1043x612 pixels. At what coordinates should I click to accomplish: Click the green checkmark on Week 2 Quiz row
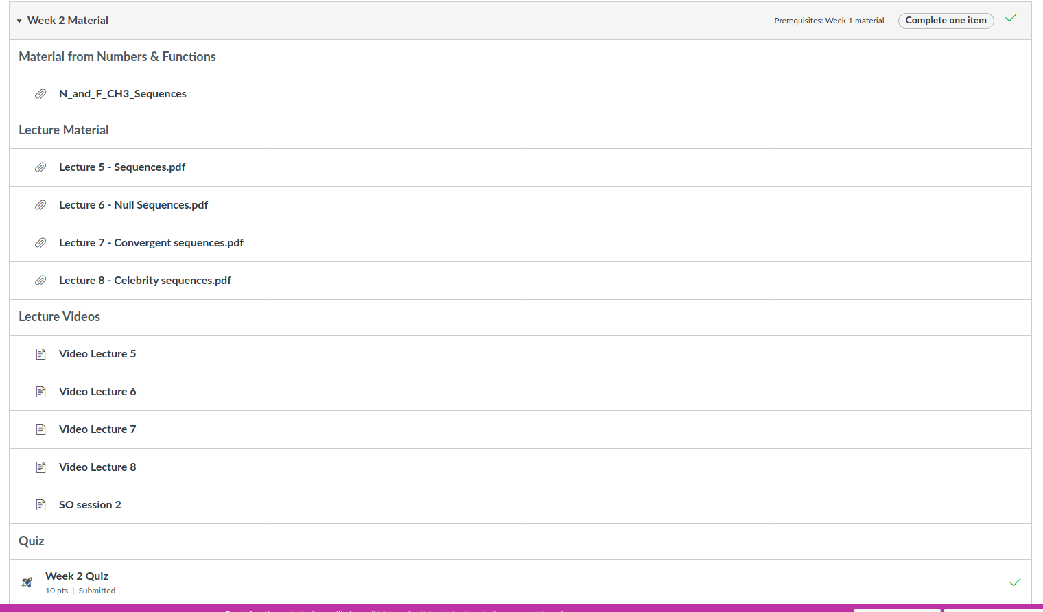coord(1015,582)
